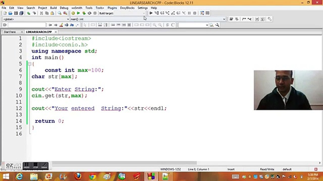Click the webcam video overlay
The height and width of the screenshot is (181, 323).
[x=288, y=90]
